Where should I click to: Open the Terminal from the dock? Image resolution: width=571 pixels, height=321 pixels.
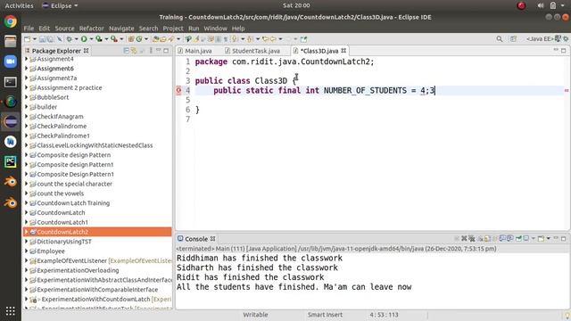(10, 82)
